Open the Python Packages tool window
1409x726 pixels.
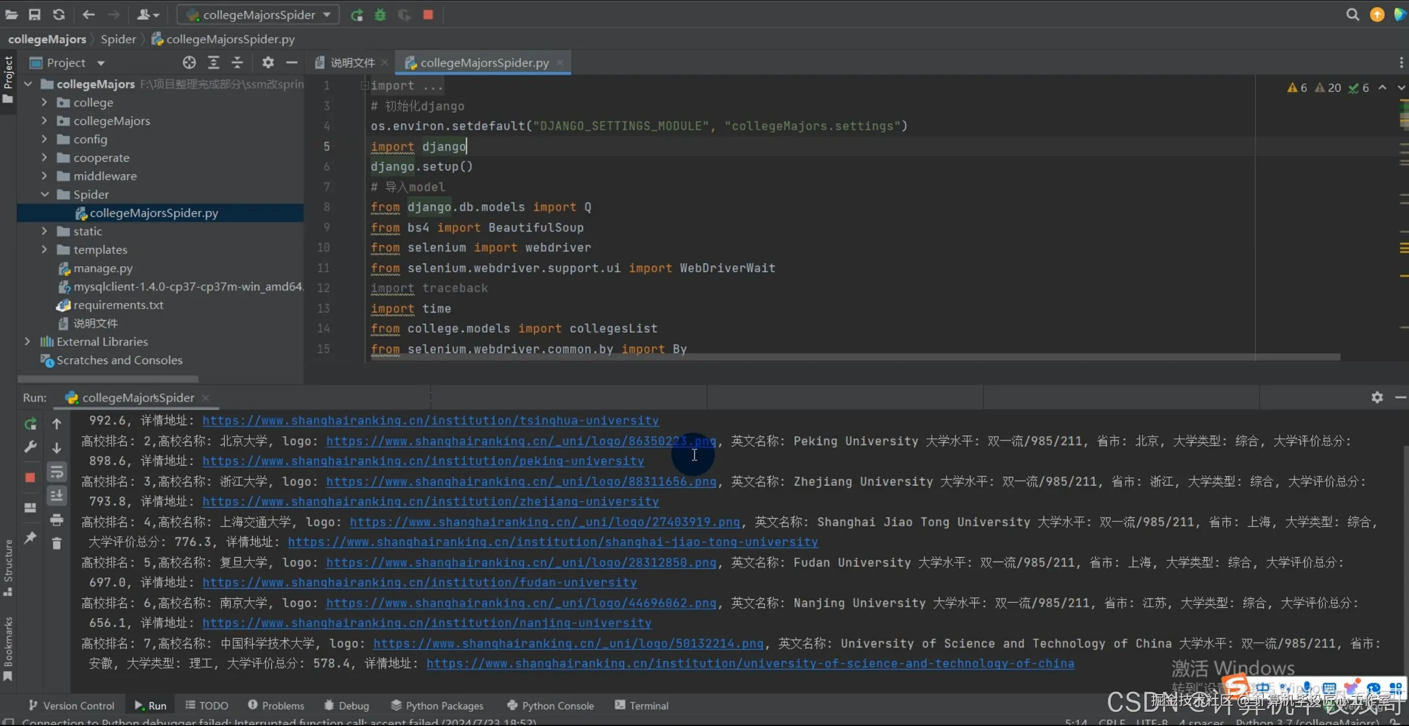[x=437, y=705]
